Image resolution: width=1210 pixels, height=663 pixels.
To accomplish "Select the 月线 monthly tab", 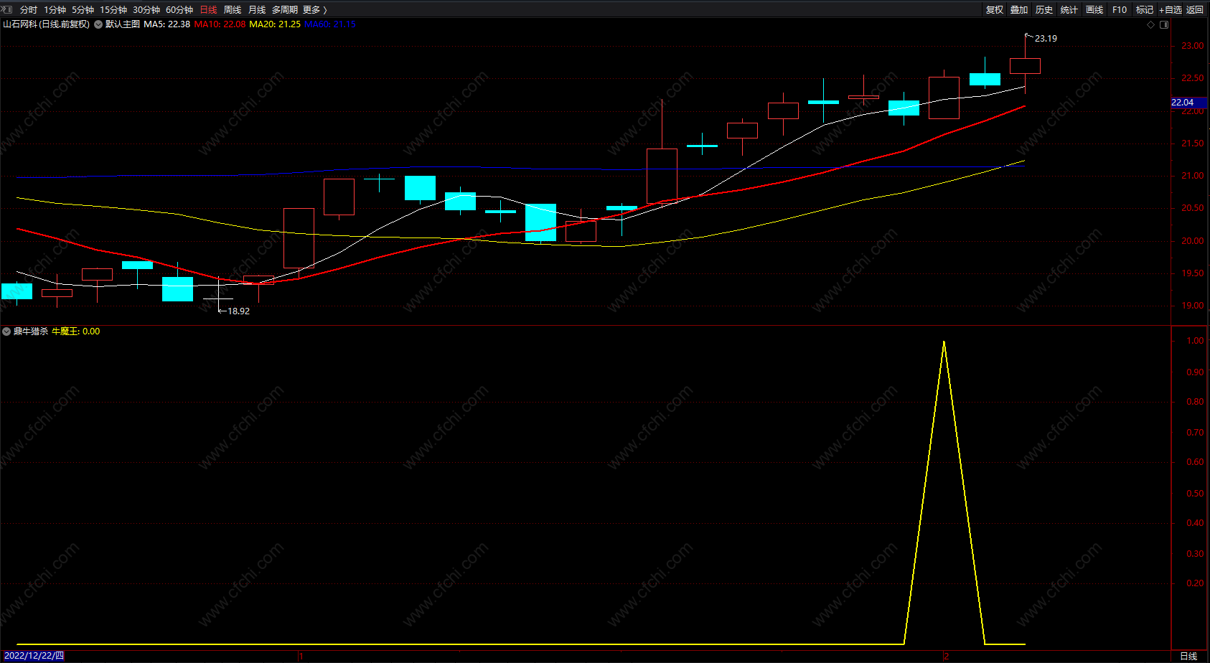I will [x=257, y=10].
